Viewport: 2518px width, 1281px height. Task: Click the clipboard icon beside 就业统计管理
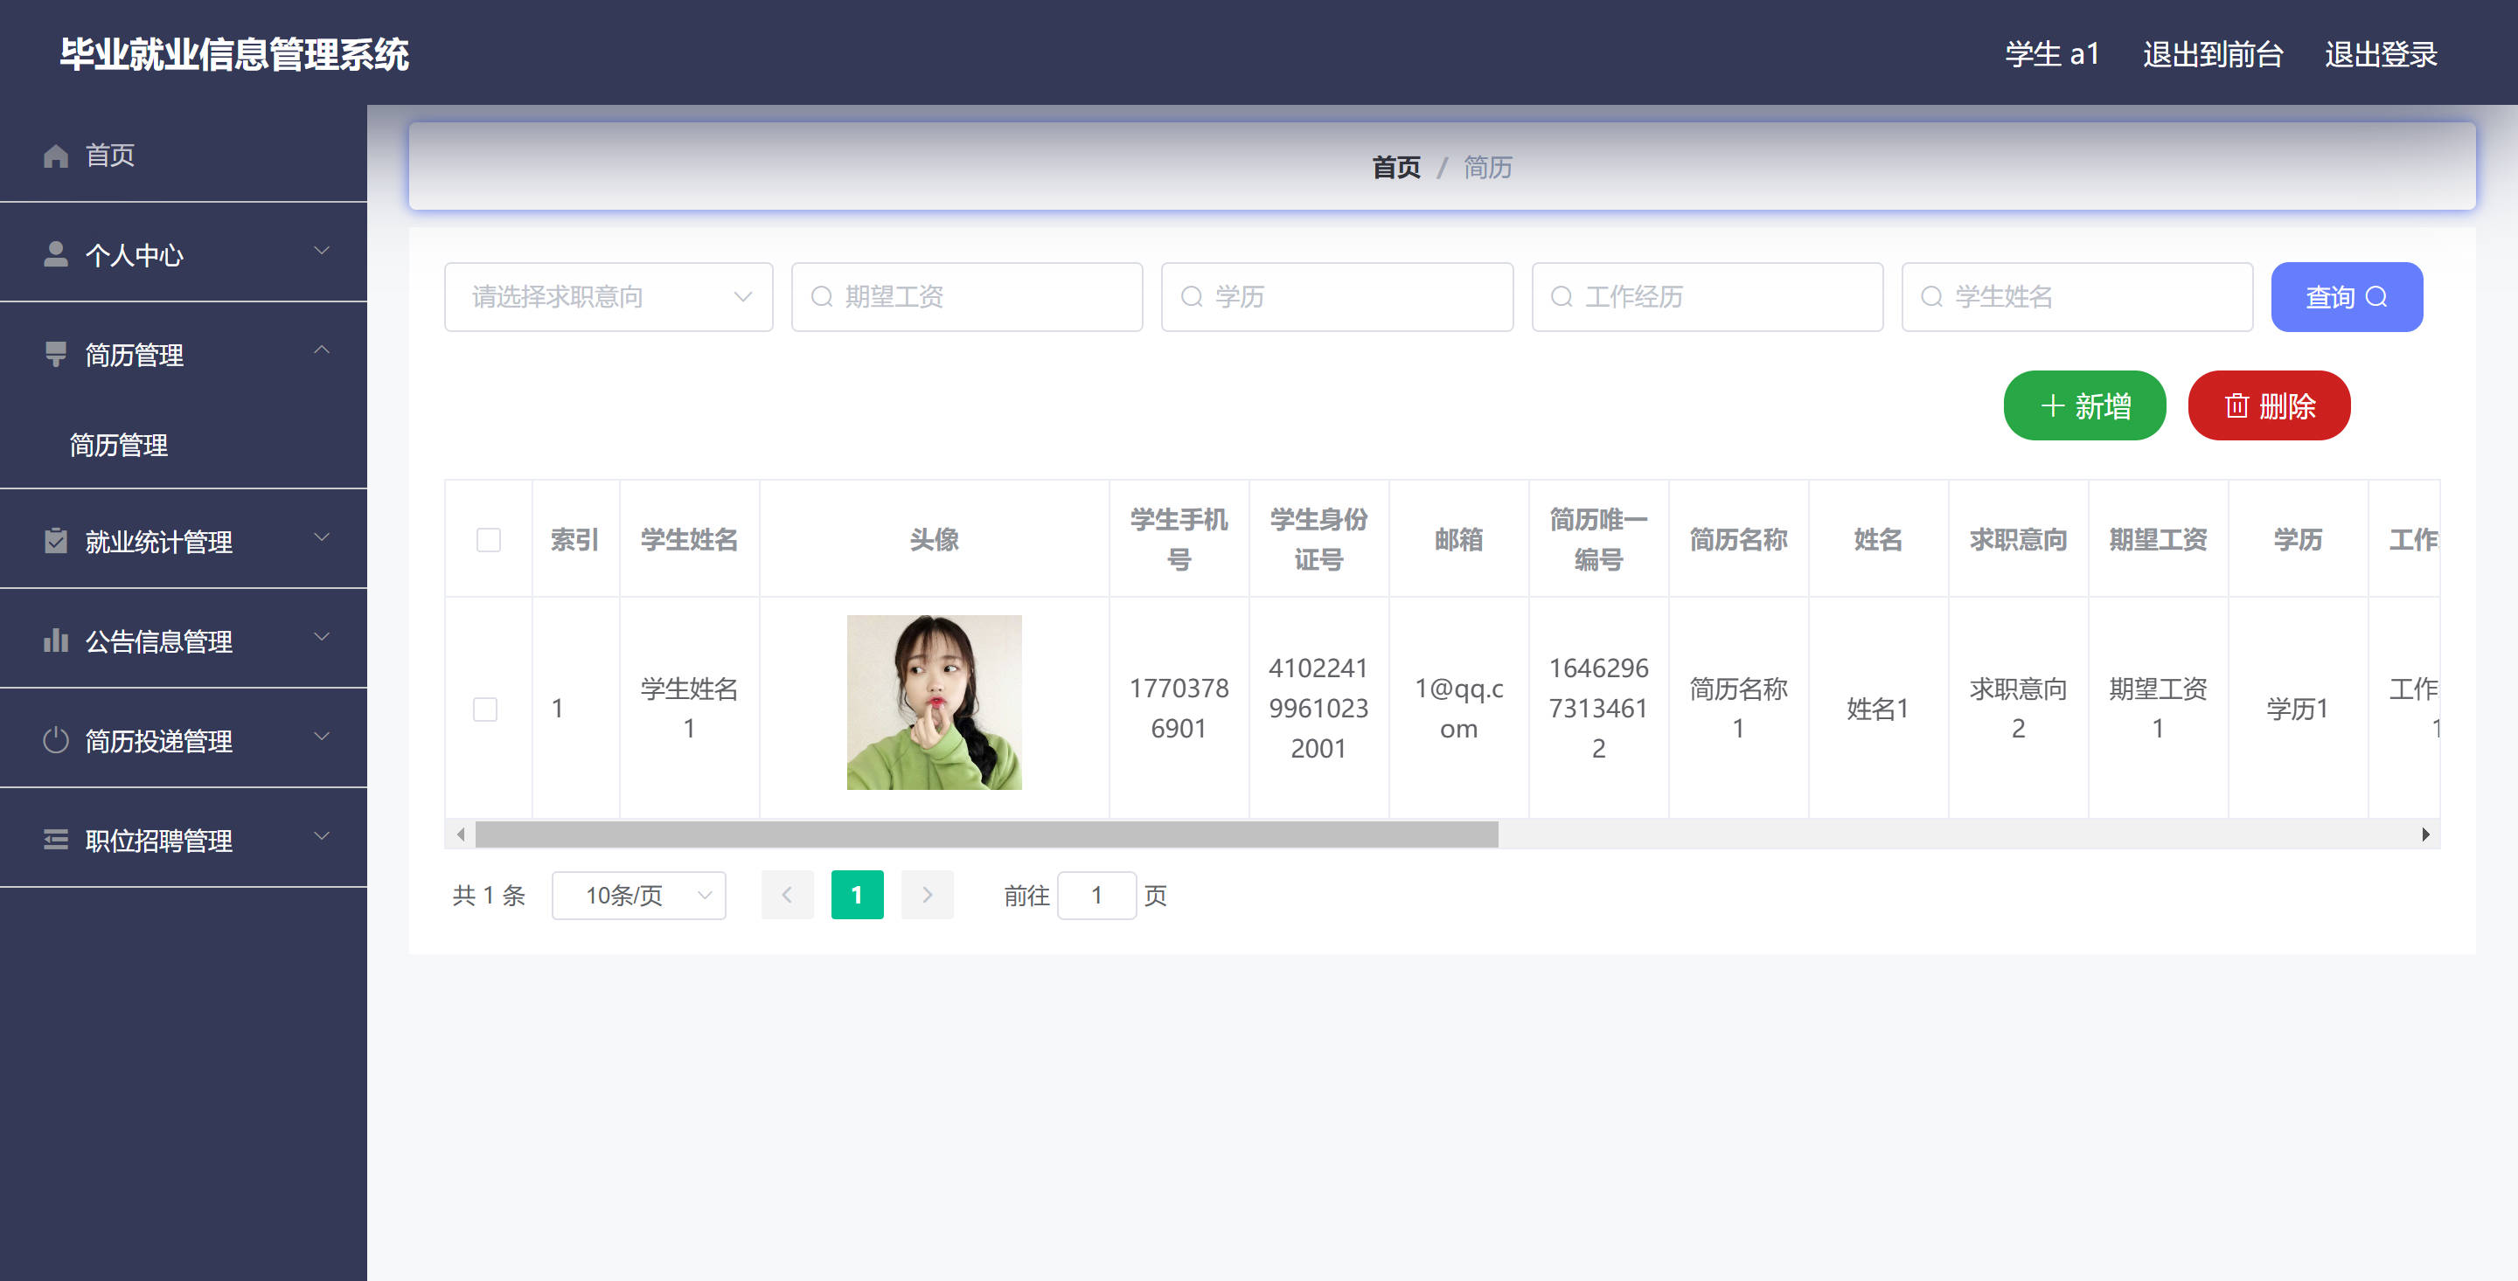(56, 540)
